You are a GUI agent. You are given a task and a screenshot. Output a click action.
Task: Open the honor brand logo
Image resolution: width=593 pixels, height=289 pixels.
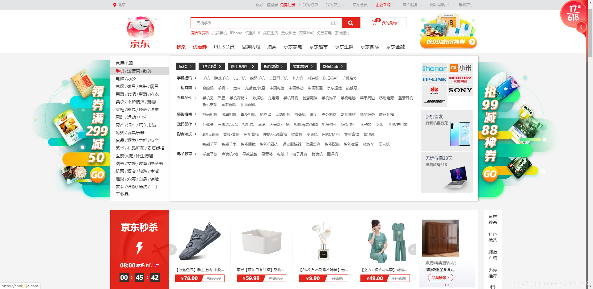coord(434,68)
